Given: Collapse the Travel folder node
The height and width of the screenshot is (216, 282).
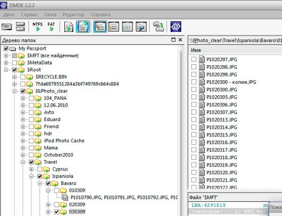Looking at the screenshot, I should (x=23, y=162).
